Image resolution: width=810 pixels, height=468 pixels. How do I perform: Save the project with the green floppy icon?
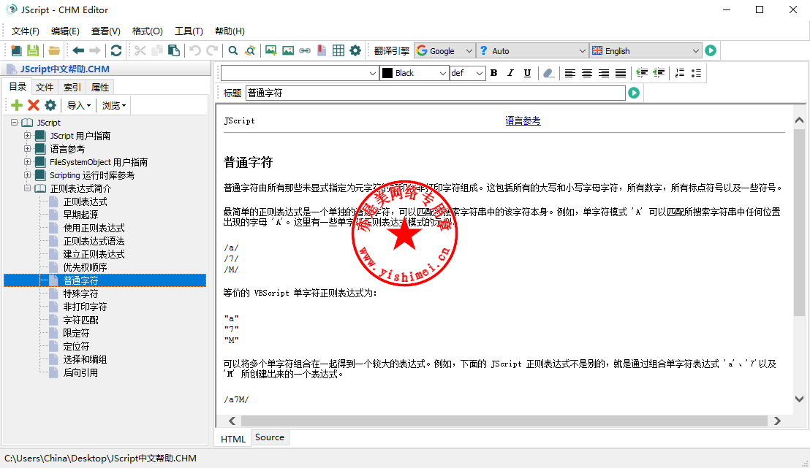pyautogui.click(x=33, y=50)
